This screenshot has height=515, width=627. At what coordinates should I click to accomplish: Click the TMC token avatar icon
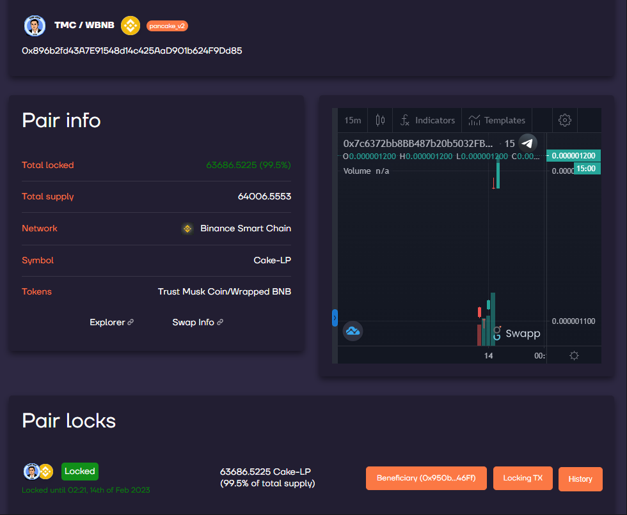[x=35, y=26]
